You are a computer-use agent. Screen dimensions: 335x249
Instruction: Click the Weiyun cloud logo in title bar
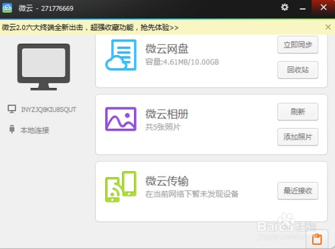(7, 8)
